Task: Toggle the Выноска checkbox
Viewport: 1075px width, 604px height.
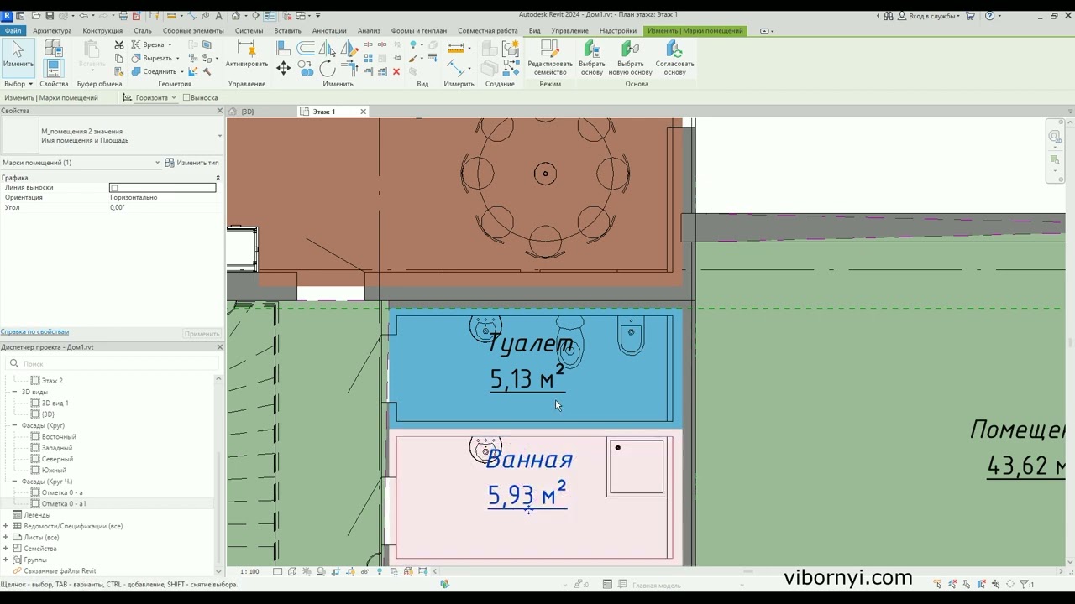Action: [x=186, y=97]
